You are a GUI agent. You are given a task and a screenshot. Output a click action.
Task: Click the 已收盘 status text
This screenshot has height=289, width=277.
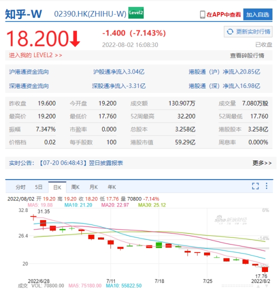click(x=263, y=45)
